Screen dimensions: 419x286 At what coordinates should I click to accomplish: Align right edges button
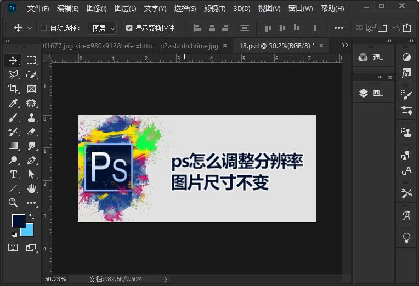click(226, 28)
